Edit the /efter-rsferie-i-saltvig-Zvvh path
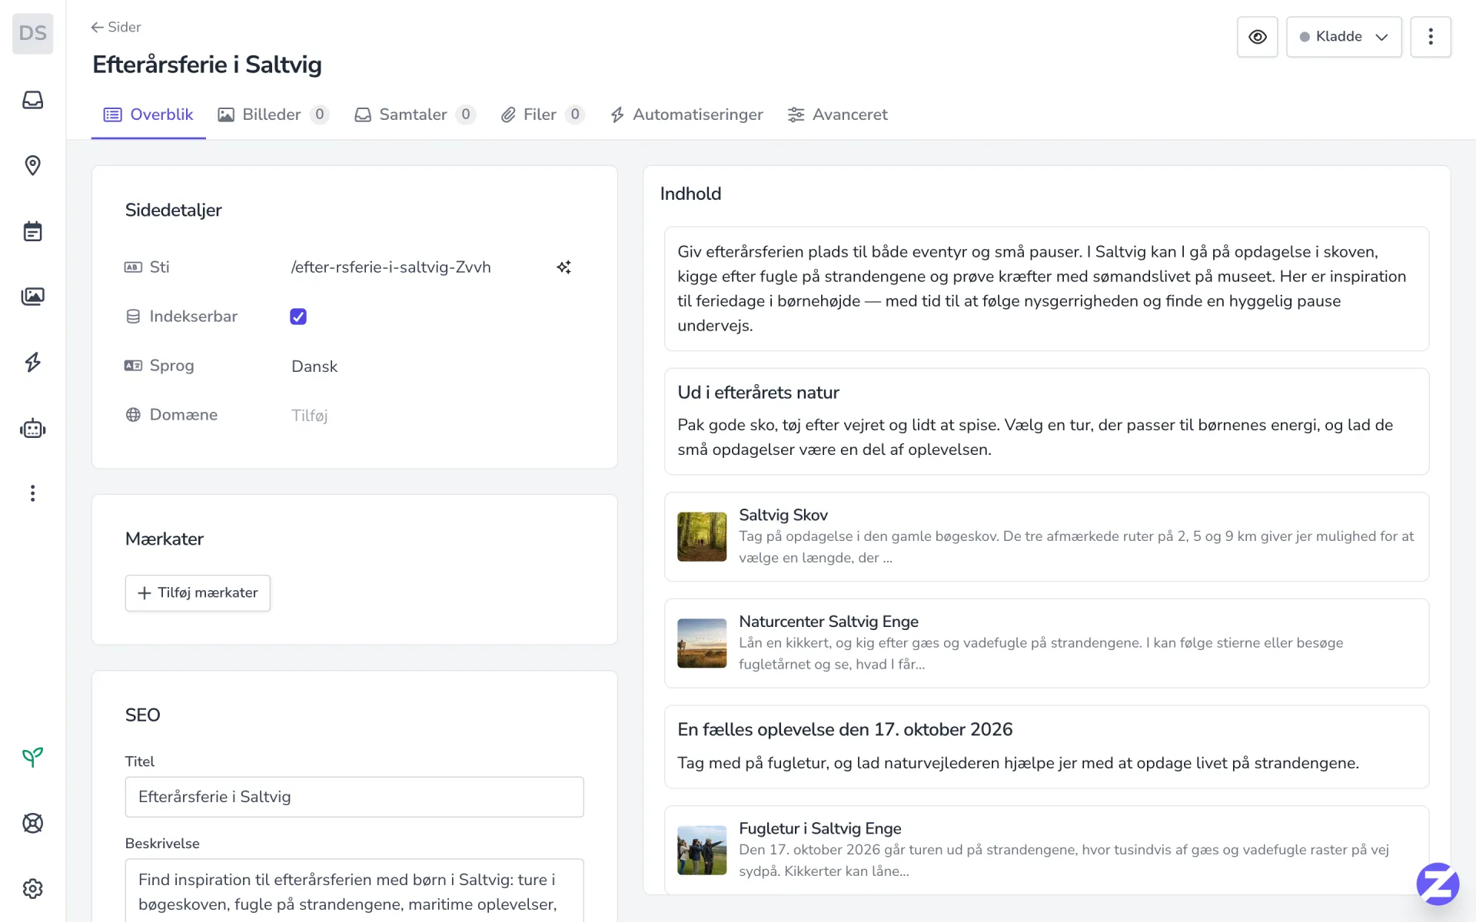The width and height of the screenshot is (1476, 922). click(391, 267)
